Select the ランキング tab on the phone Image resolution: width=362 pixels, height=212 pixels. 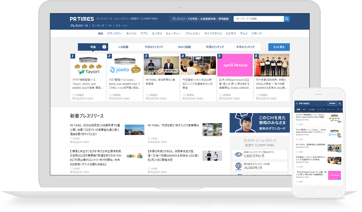pyautogui.click(x=321, y=109)
